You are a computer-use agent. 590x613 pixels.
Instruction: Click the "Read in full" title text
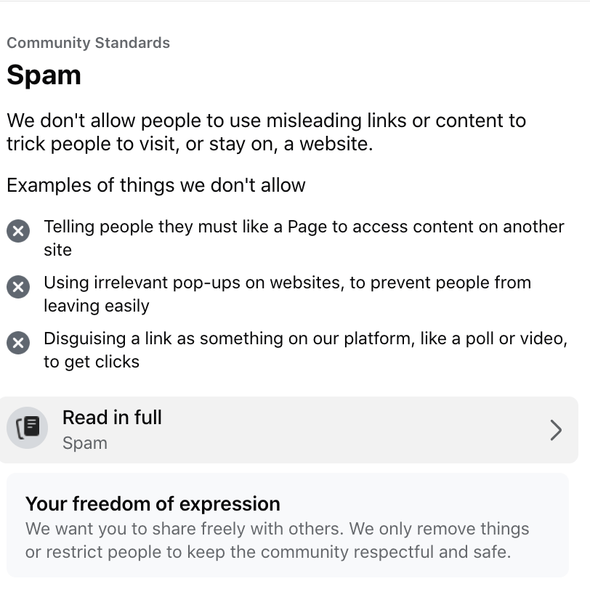click(x=112, y=418)
